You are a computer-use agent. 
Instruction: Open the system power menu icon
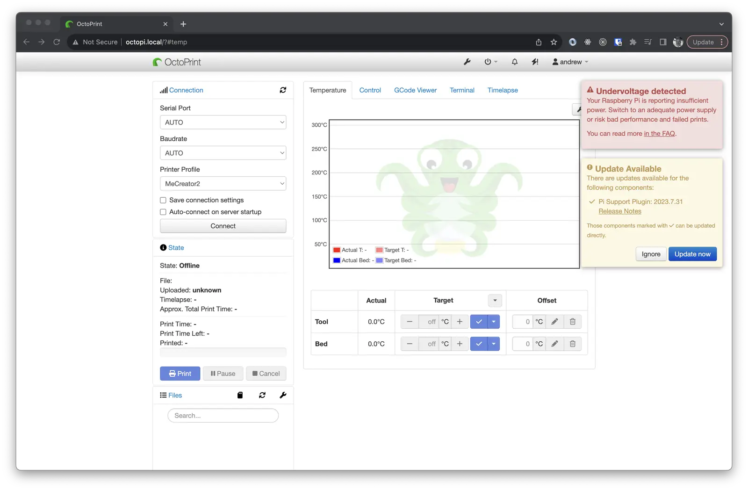[490, 62]
